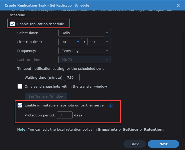Image resolution: width=185 pixels, height=150 pixels.
Task: Click the Frequency dropdown arrow icon
Action: coord(107,51)
